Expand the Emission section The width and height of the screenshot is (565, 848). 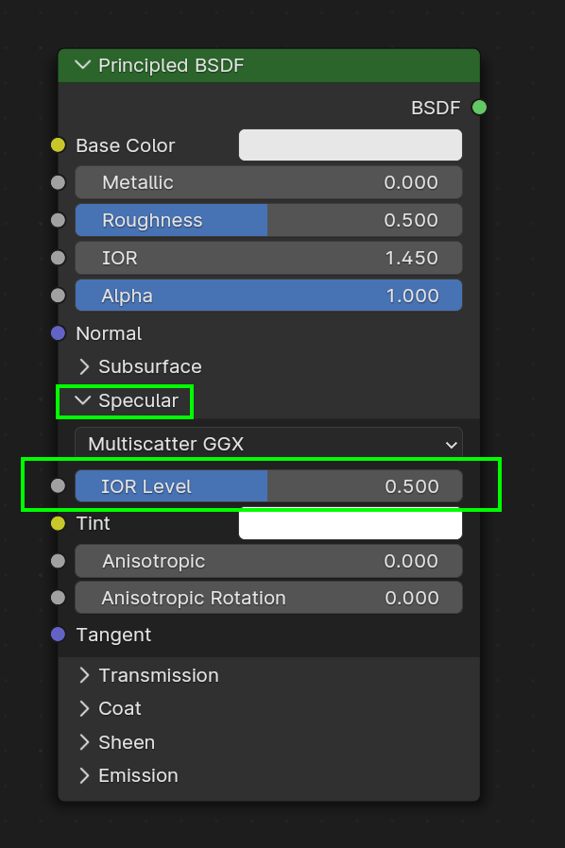coord(84,775)
